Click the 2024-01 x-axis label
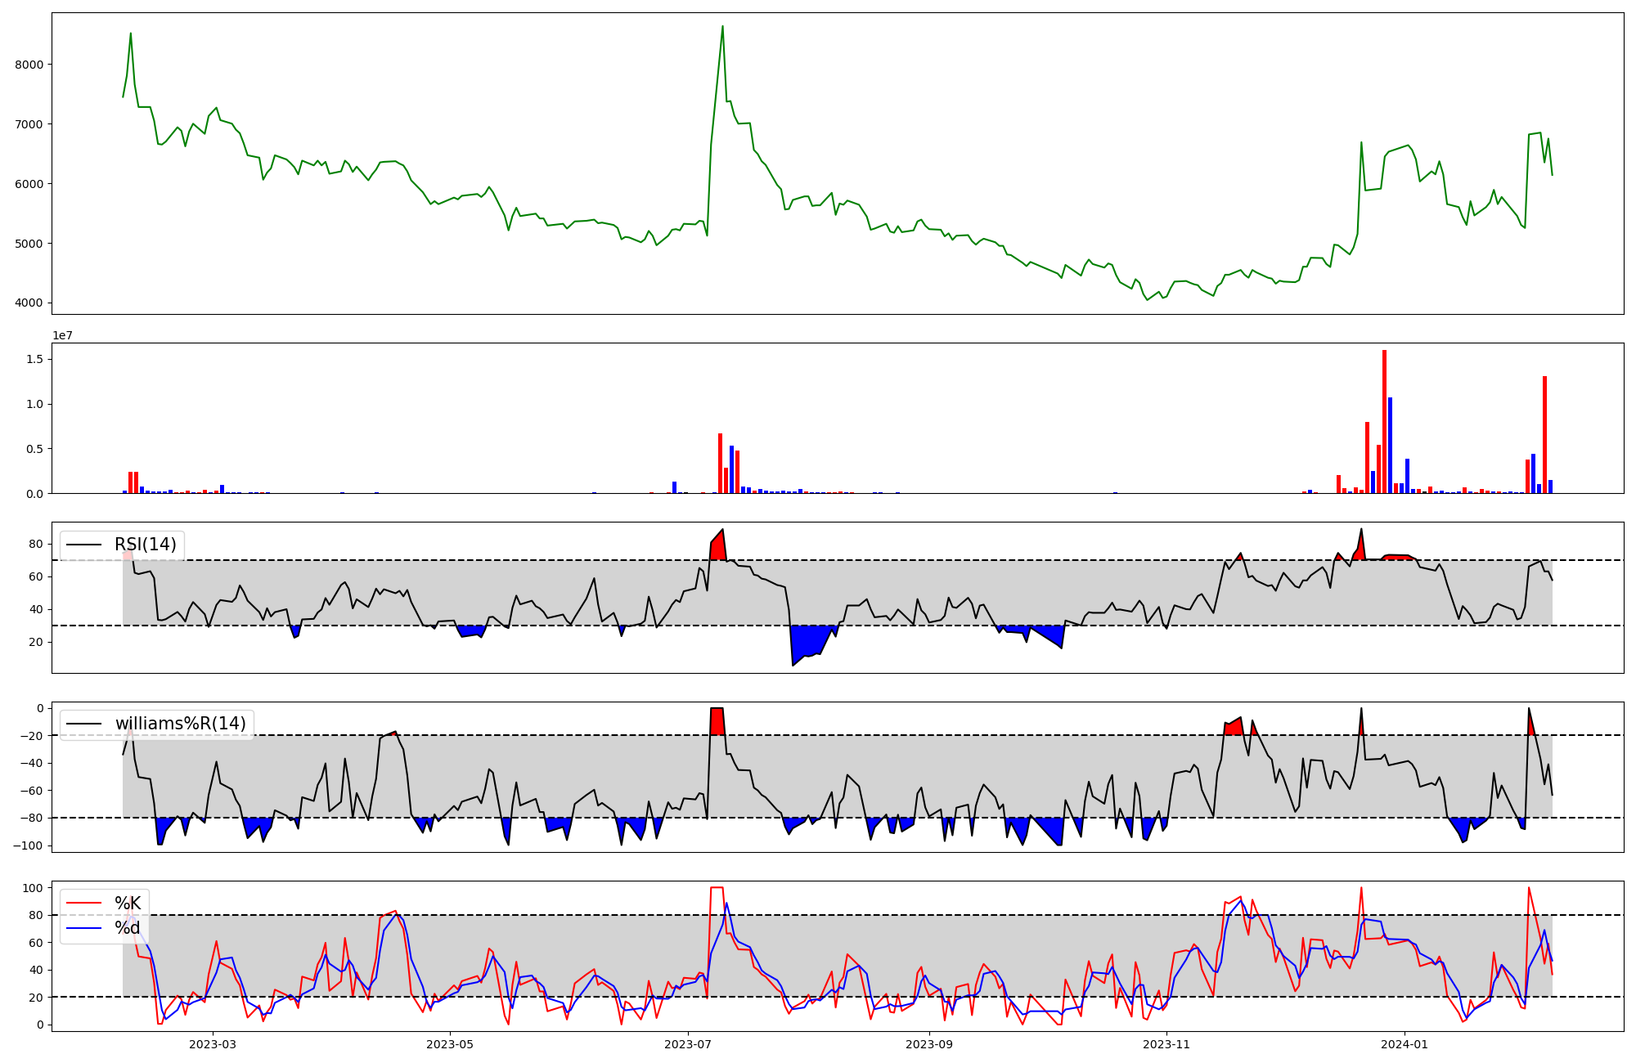The image size is (1636, 1063). pyautogui.click(x=1404, y=1044)
